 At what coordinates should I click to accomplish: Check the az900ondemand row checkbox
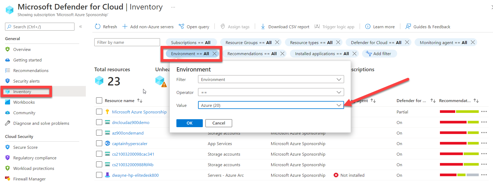click(99, 133)
